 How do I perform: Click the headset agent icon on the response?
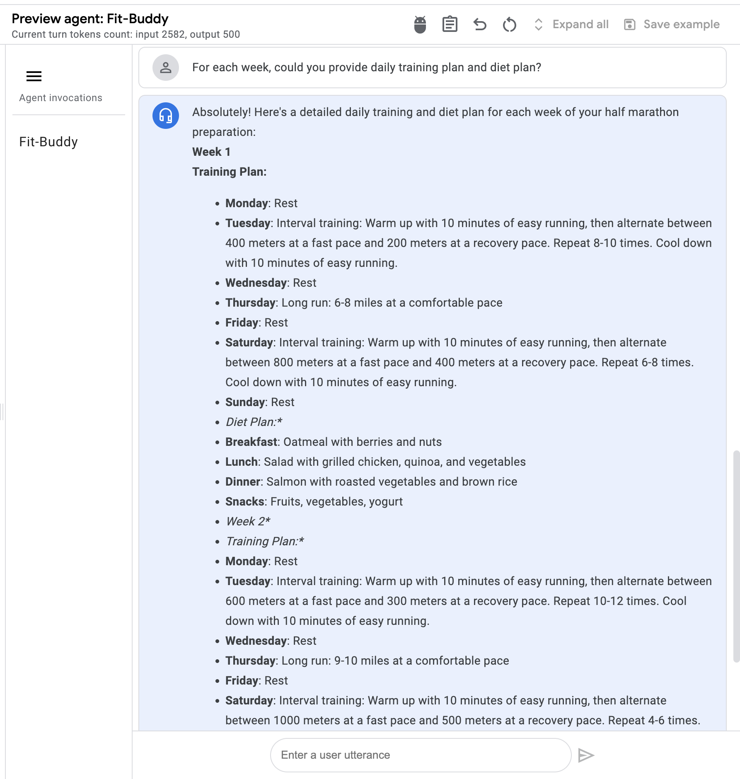[x=165, y=116]
